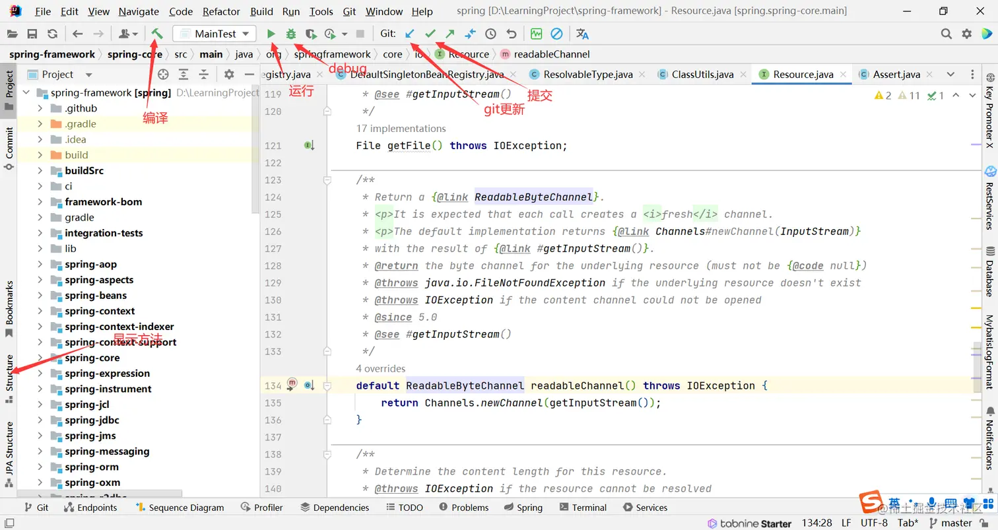Click the master branch widget in status bar
This screenshot has height=530, width=998.
(949, 523)
